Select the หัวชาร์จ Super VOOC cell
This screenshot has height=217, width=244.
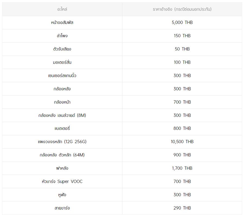tap(62, 181)
